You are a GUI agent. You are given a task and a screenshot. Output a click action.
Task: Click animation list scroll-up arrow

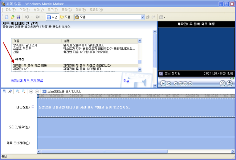click(x=140, y=41)
